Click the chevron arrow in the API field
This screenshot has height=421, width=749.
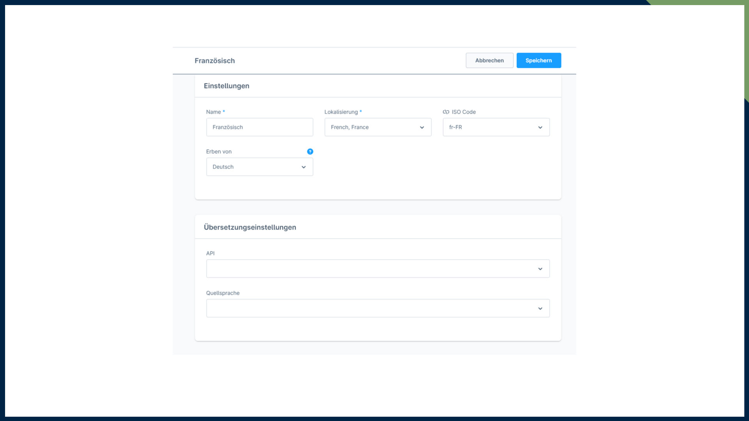[540, 269]
